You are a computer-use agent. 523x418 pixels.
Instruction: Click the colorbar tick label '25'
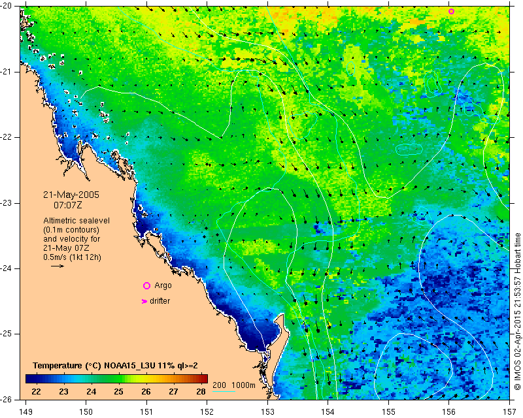(x=118, y=392)
